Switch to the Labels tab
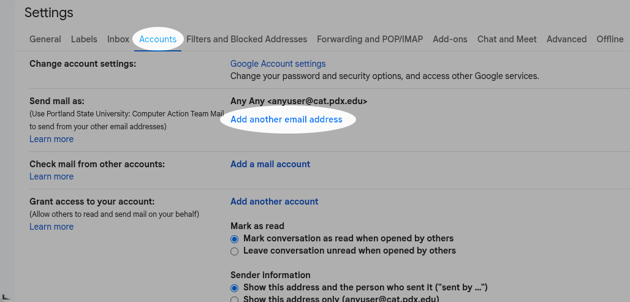The width and height of the screenshot is (630, 302). pyautogui.click(x=84, y=39)
